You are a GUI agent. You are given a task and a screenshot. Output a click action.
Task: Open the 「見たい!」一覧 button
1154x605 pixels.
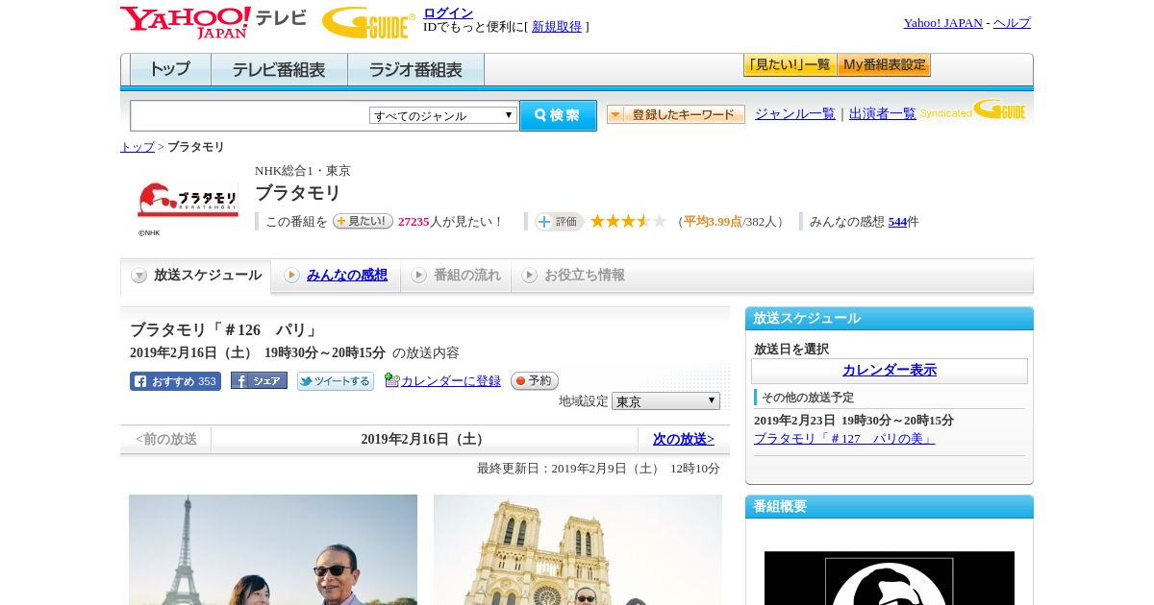(x=790, y=65)
